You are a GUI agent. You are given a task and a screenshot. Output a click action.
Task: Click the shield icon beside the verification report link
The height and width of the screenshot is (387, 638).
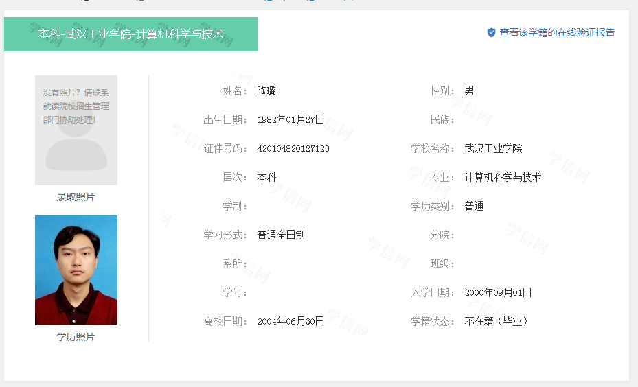click(491, 32)
